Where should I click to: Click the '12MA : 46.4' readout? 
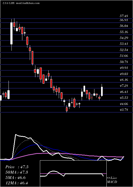point(17,183)
